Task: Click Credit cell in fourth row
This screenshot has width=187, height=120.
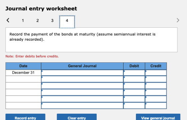Action: tap(156, 93)
